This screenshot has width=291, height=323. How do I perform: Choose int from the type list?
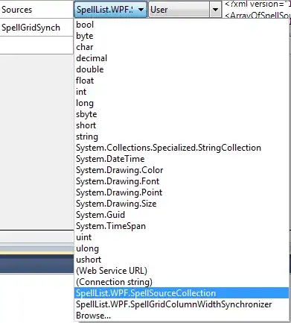182,92
